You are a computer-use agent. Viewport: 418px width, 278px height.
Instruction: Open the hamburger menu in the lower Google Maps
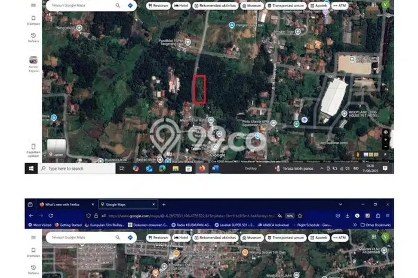33,238
